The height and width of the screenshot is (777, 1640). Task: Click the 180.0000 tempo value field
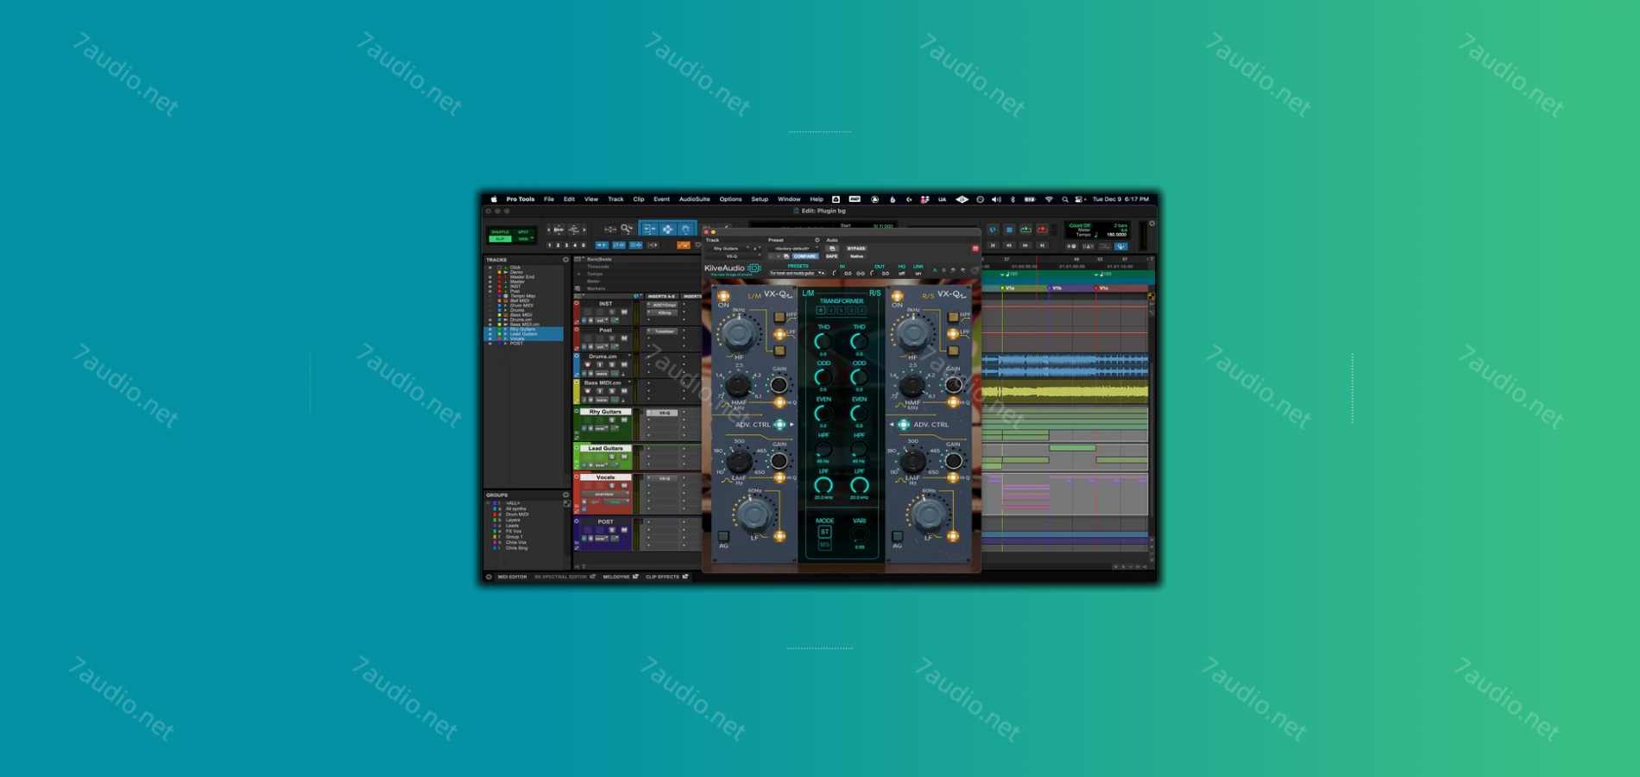click(1117, 234)
